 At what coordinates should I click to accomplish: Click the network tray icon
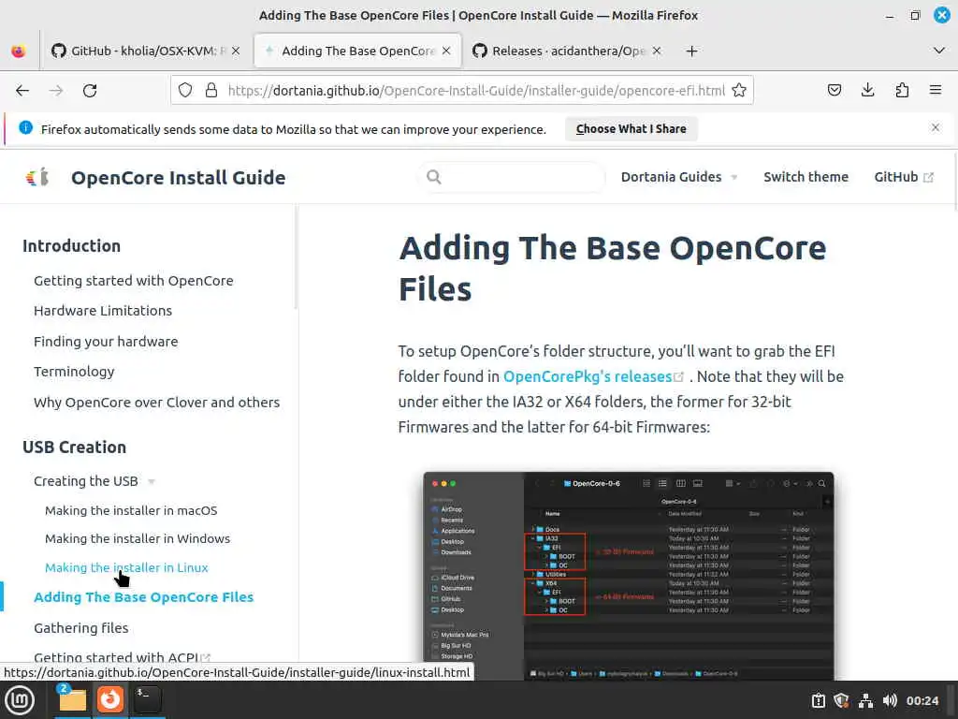[865, 700]
